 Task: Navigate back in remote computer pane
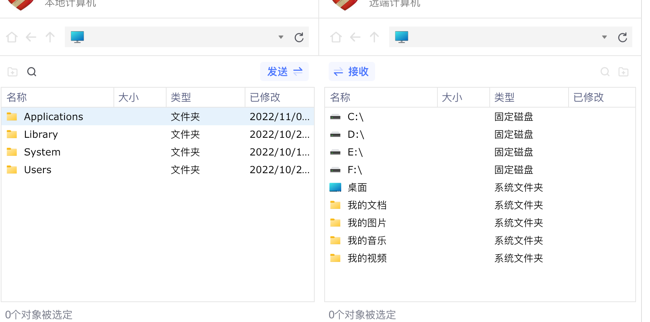(355, 37)
